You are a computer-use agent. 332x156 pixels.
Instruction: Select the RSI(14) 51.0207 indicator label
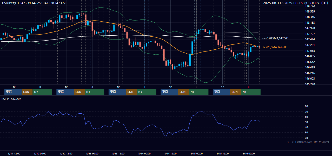[x=11, y=99]
